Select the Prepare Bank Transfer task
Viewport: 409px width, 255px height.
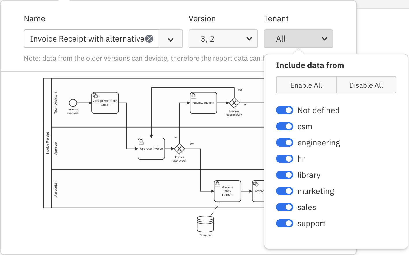coord(227,191)
